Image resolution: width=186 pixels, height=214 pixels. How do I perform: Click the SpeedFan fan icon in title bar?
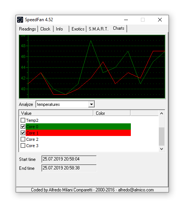[20, 20]
